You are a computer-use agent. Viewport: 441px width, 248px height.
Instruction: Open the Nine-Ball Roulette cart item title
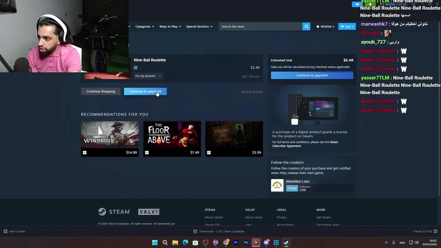pyautogui.click(x=150, y=60)
